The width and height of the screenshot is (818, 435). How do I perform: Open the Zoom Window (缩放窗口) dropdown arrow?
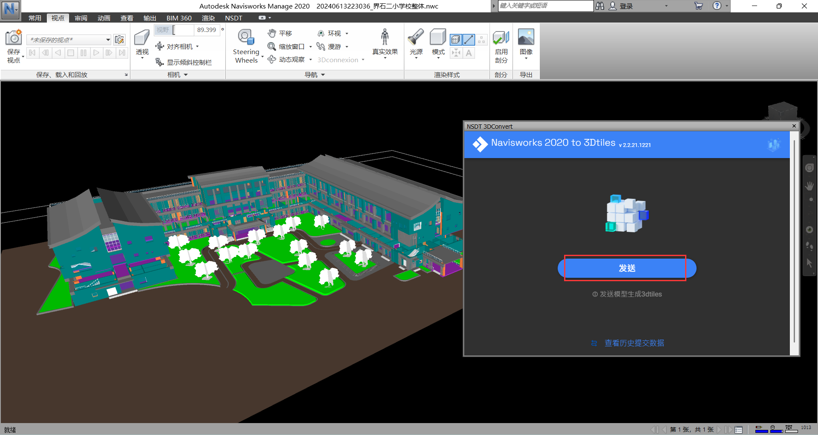[311, 46]
